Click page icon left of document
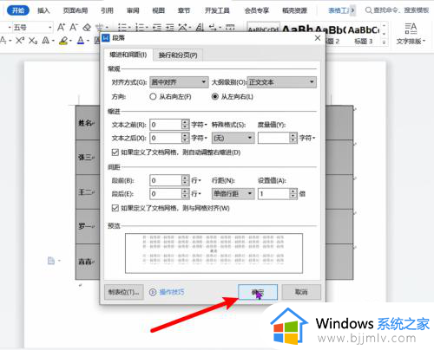This screenshot has width=434, height=350. point(51,261)
